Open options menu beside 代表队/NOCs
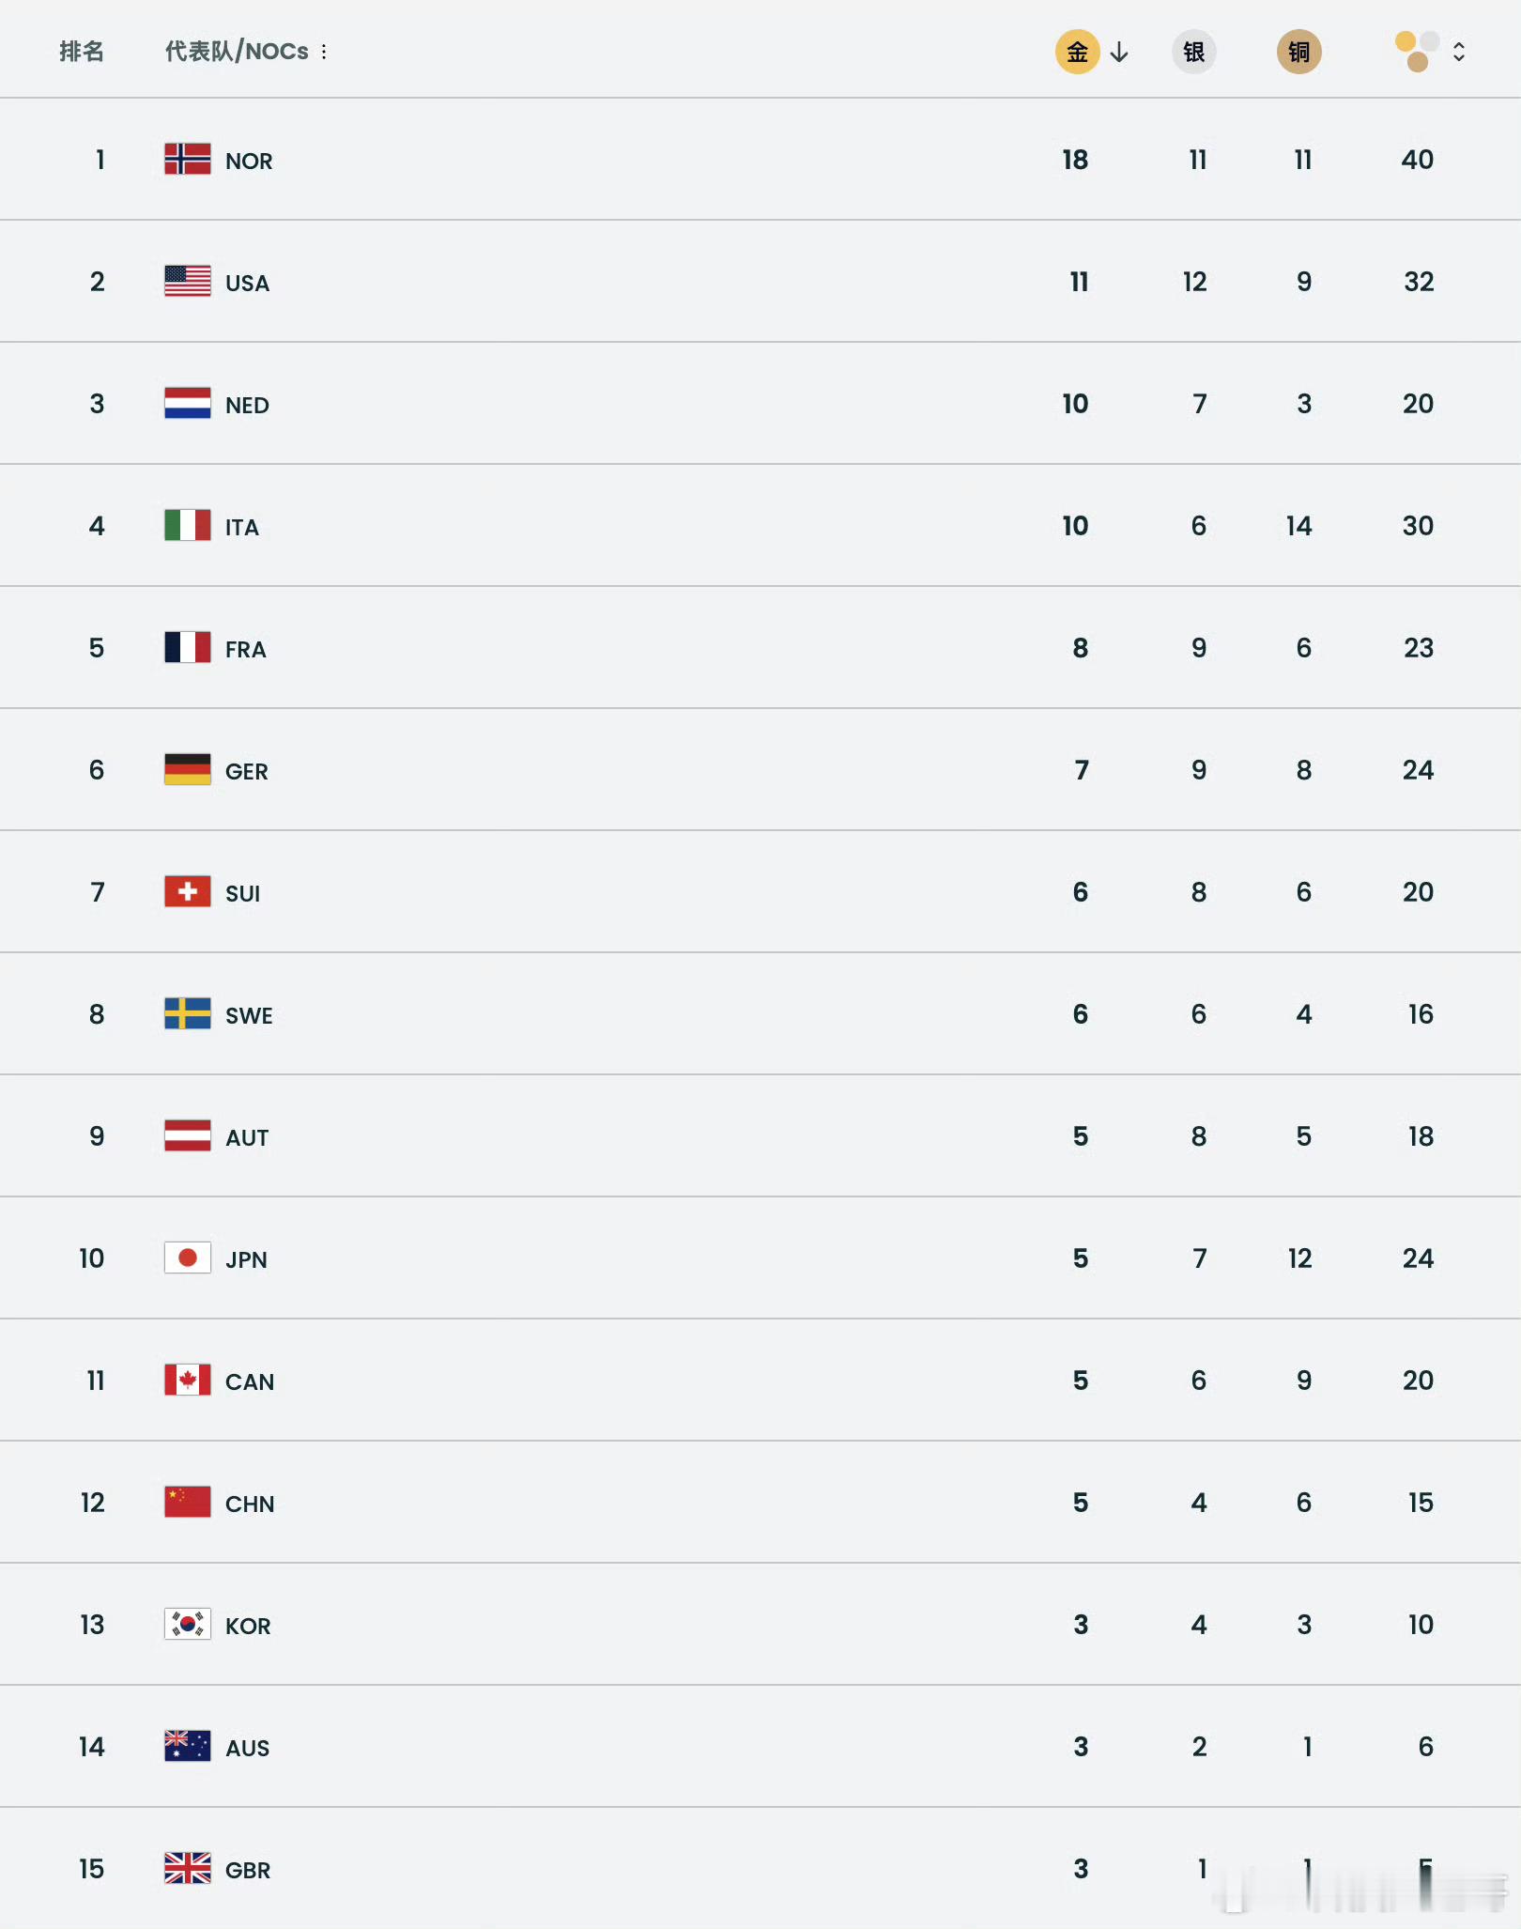Image resolution: width=1521 pixels, height=1929 pixels. 324,52
